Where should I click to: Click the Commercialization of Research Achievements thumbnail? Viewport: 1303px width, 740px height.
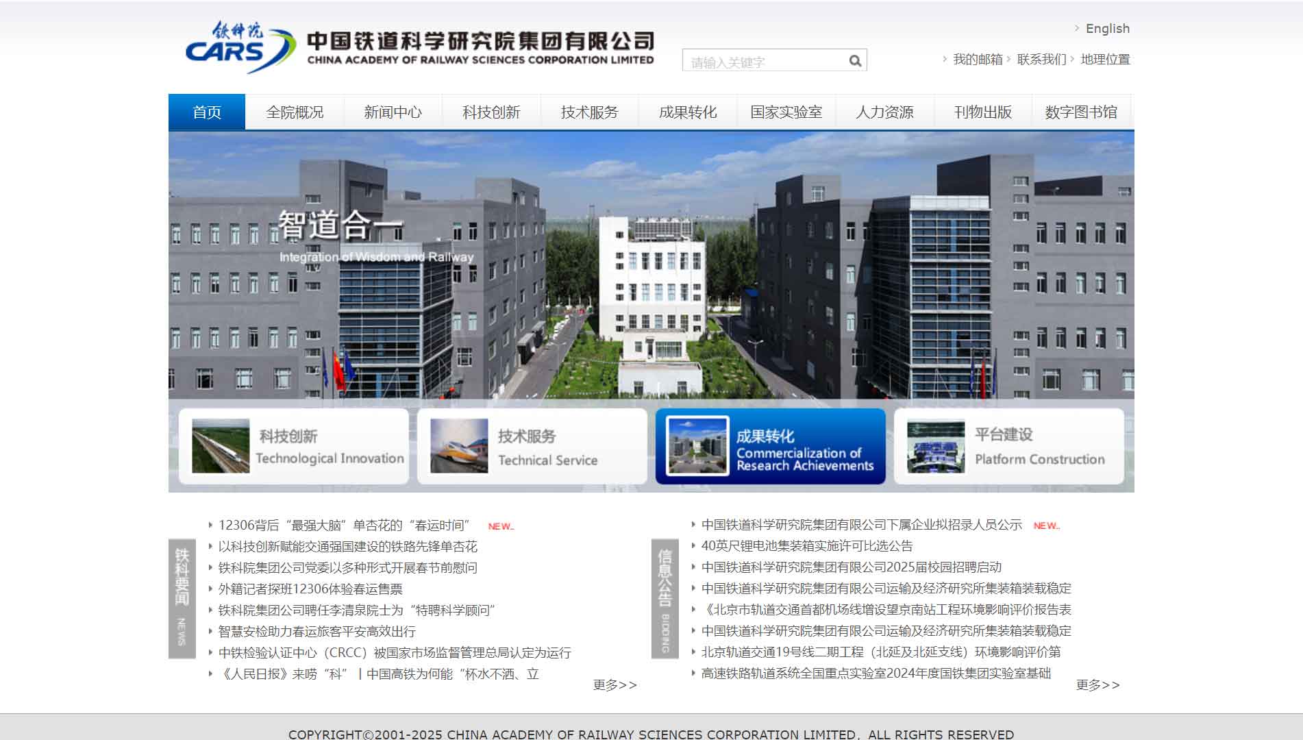(x=697, y=446)
